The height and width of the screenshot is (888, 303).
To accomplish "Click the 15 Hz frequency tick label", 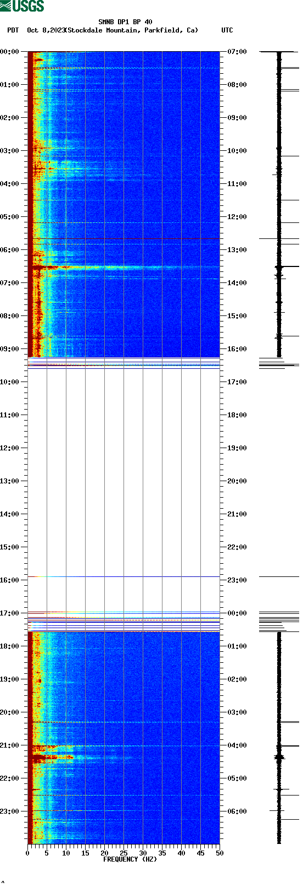I will point(85,853).
